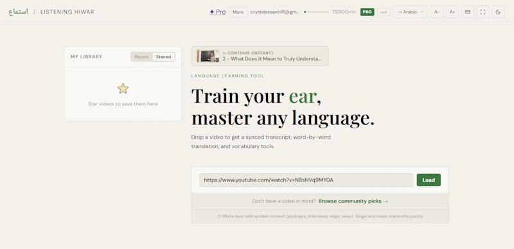Click the 73/900min usage text
The width and height of the screenshot is (514, 249).
pyautogui.click(x=344, y=12)
